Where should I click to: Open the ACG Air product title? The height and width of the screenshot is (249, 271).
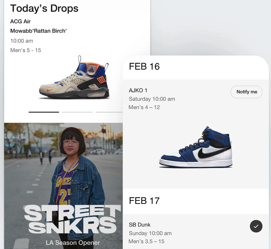(20, 22)
